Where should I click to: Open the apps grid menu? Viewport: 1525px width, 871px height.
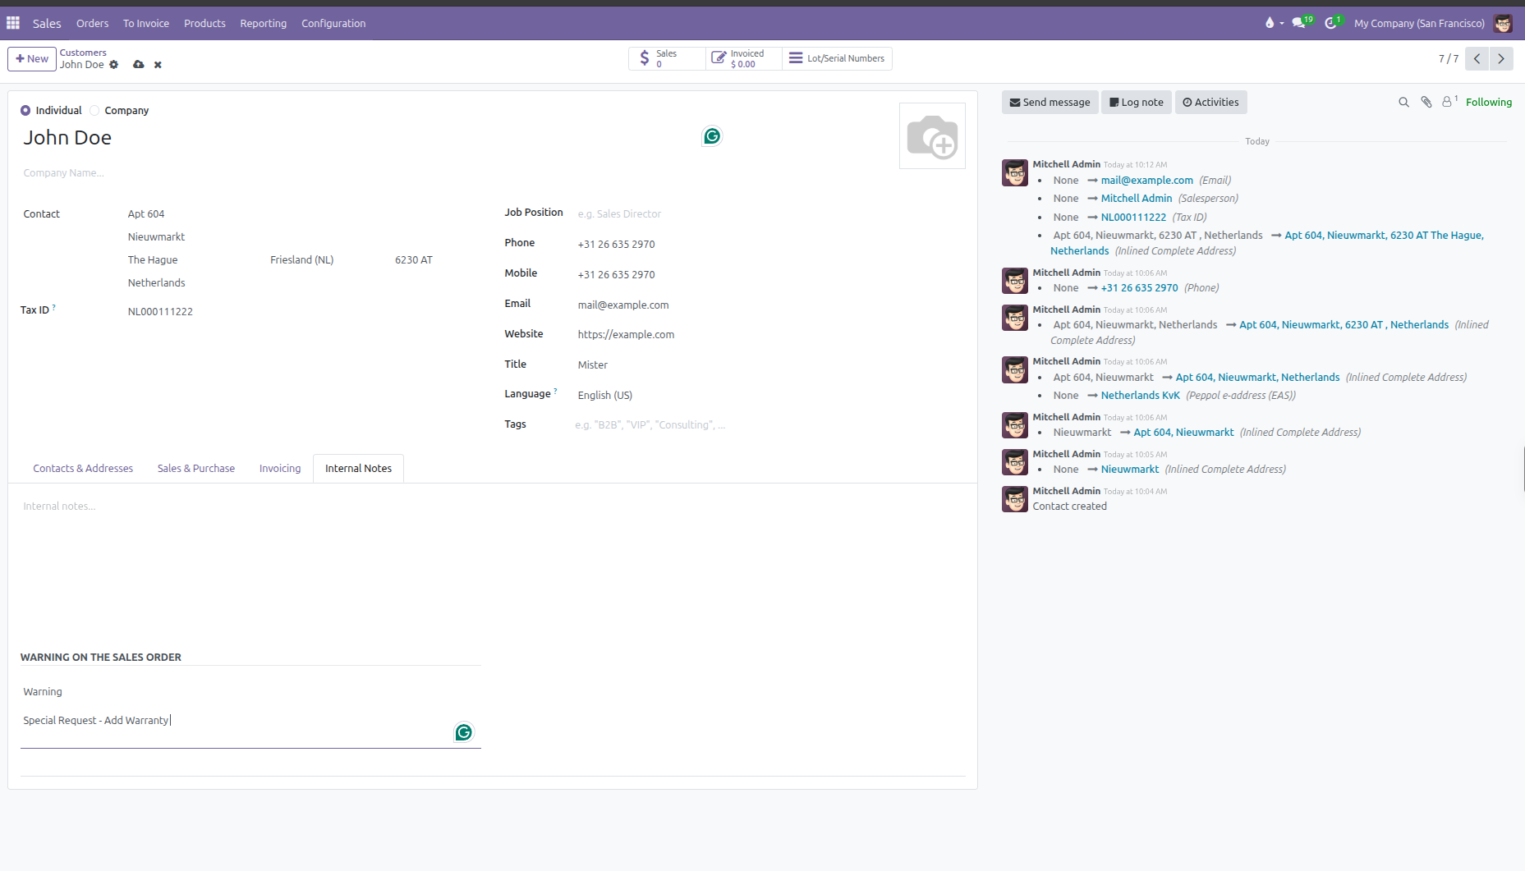[x=13, y=23]
